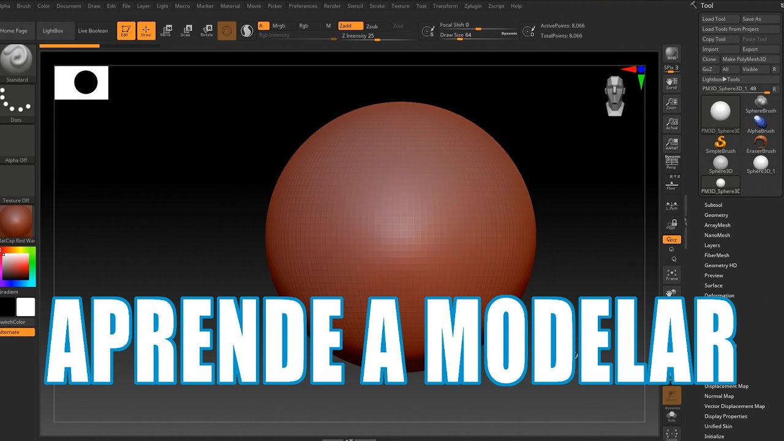Expand the Geometry section
The image size is (784, 441).
point(716,215)
